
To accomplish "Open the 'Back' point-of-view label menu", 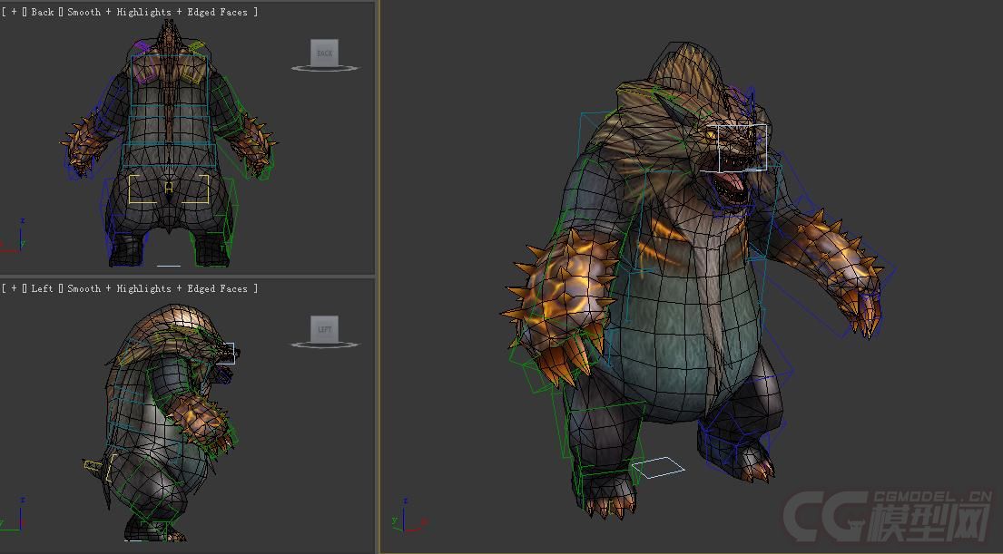I will [x=43, y=12].
